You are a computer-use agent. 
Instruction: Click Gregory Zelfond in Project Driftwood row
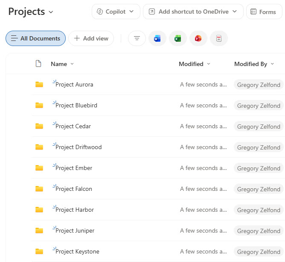tap(259, 147)
